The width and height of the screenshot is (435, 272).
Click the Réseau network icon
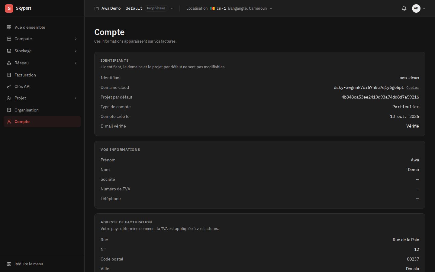point(9,63)
